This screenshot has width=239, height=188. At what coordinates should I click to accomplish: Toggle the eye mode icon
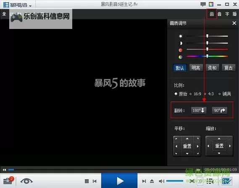26,181
